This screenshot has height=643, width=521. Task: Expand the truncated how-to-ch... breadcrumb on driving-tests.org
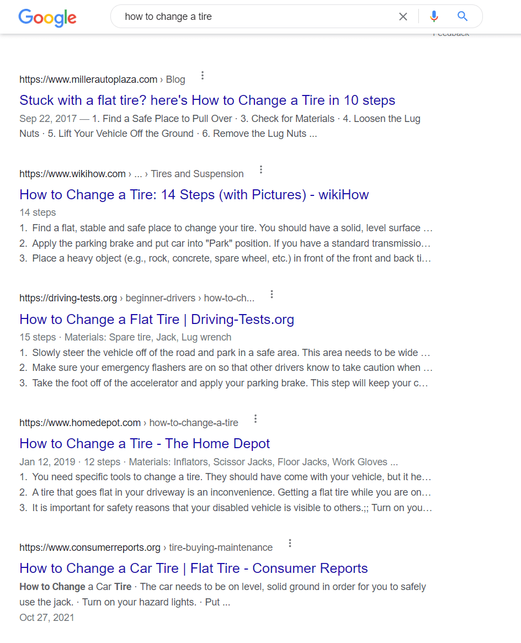228,297
